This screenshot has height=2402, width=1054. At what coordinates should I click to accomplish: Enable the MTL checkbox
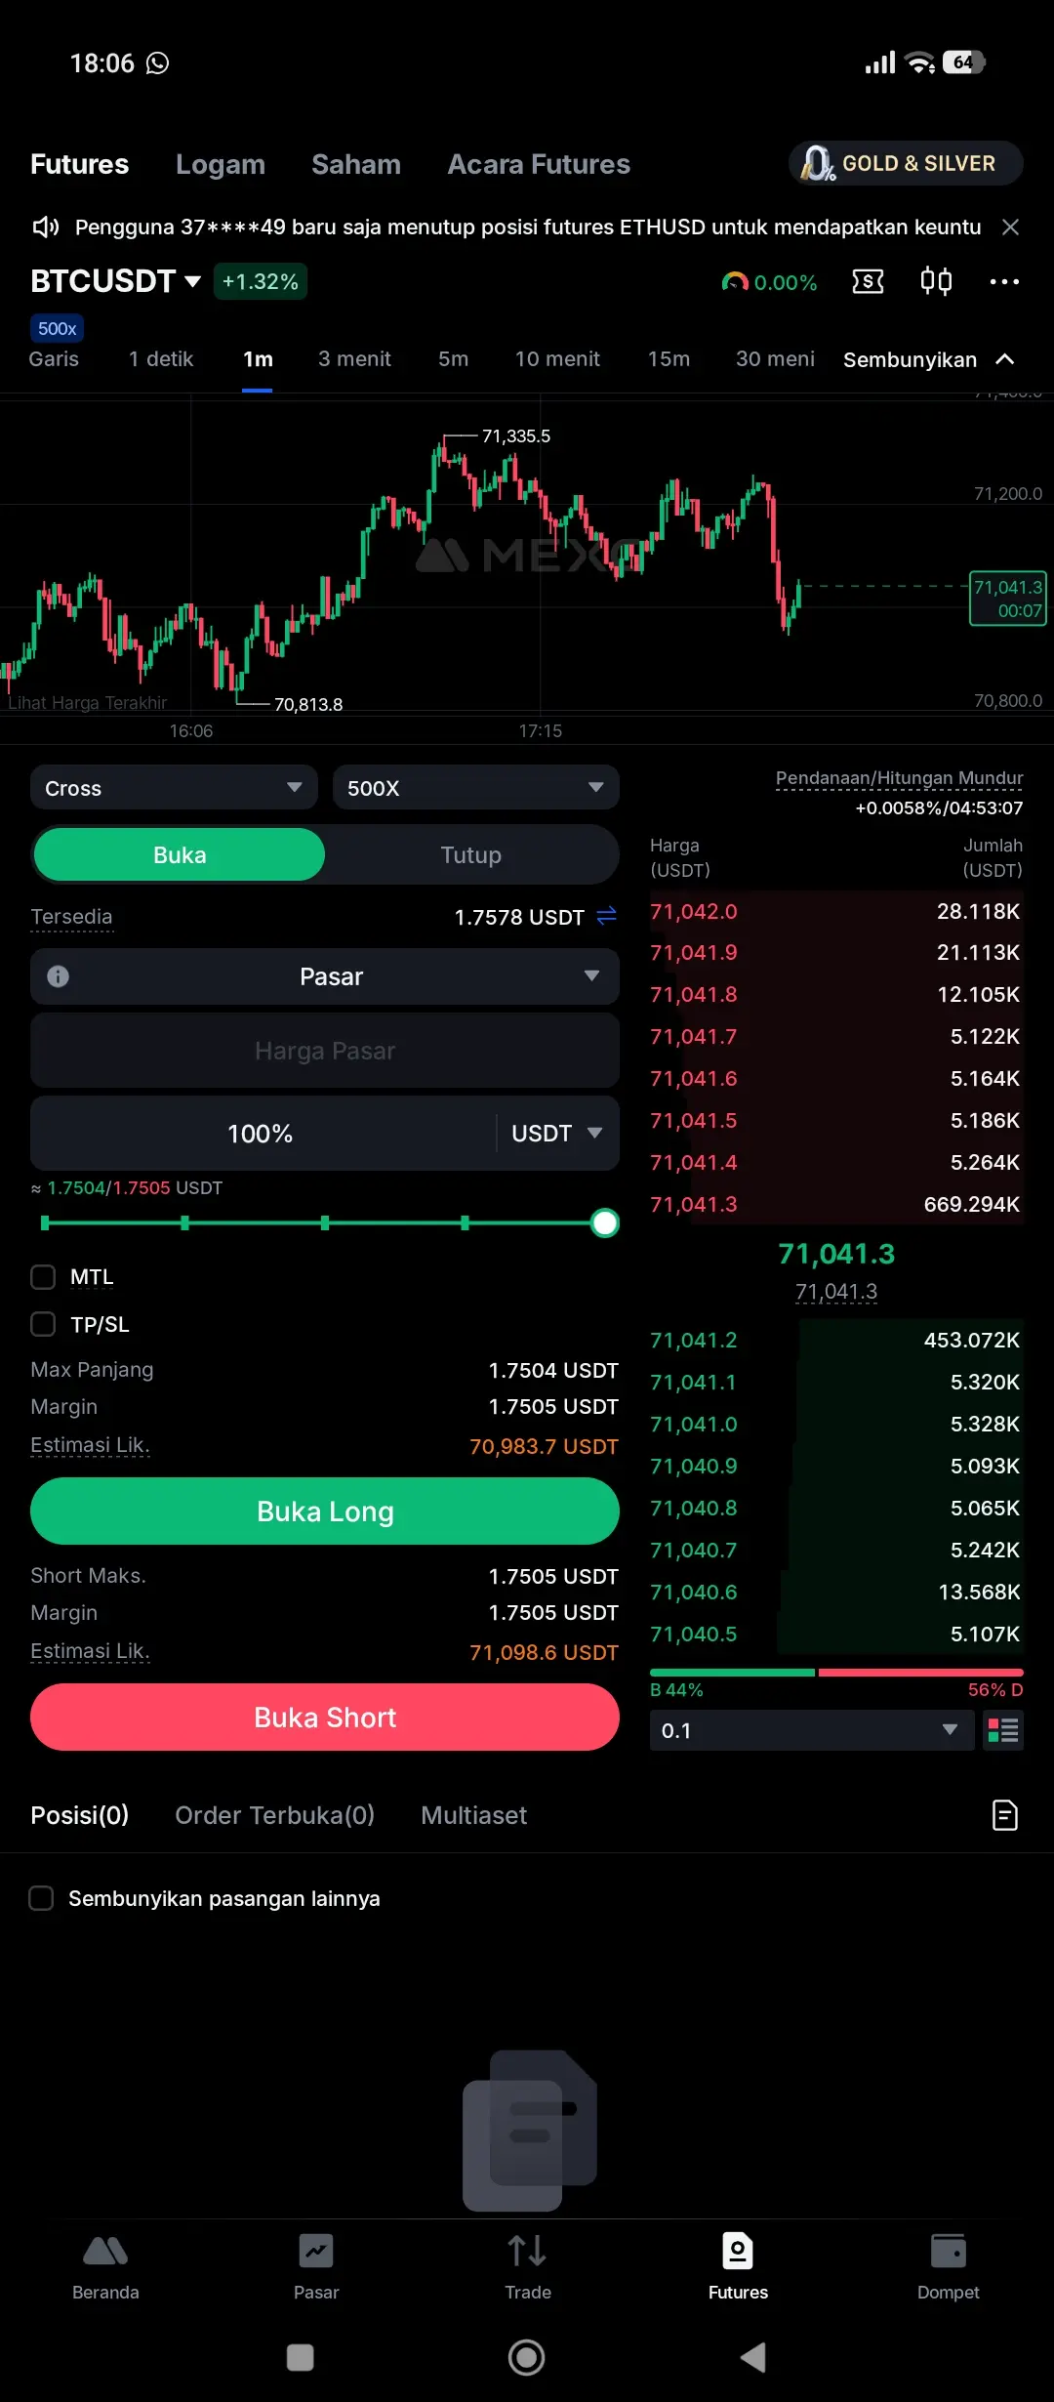point(43,1277)
